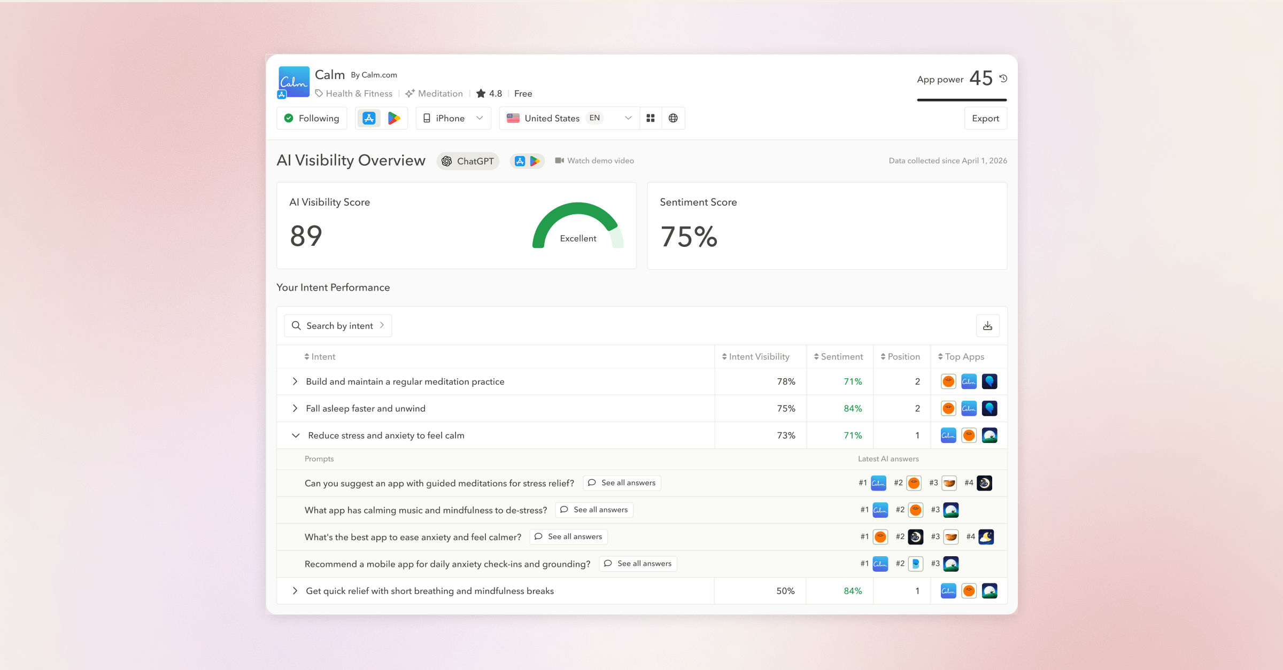This screenshot has height=670, width=1283.
Task: Open the United States country dropdown
Action: (x=569, y=118)
